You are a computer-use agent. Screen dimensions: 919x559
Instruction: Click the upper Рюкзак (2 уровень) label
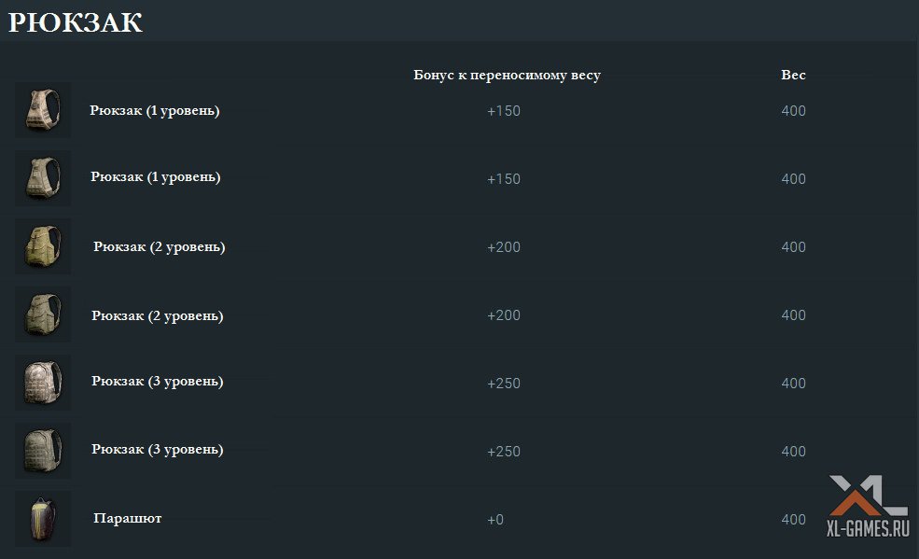pos(160,246)
